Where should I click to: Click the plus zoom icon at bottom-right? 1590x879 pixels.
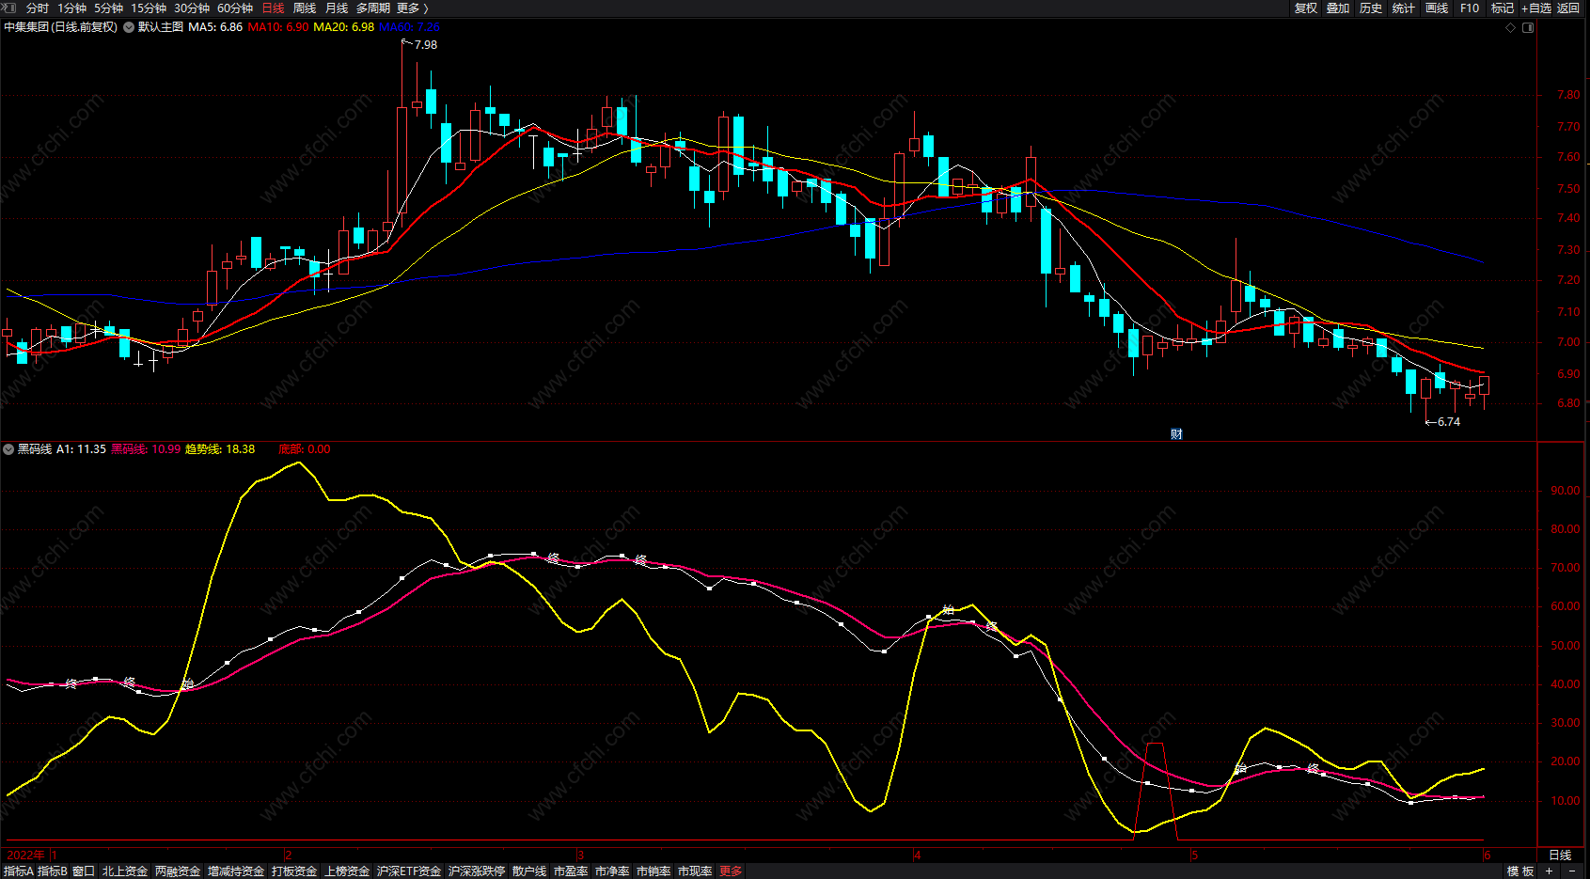(x=1549, y=871)
